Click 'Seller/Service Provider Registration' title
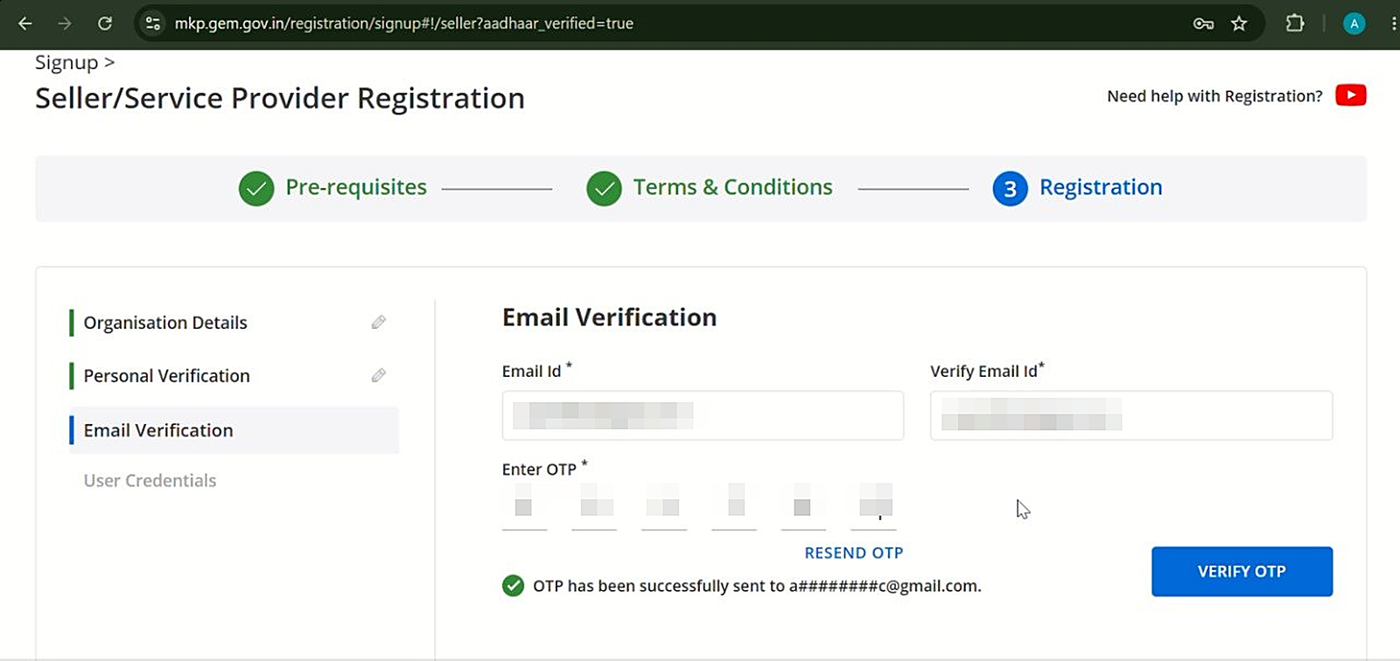The width and height of the screenshot is (1400, 661). point(280,98)
